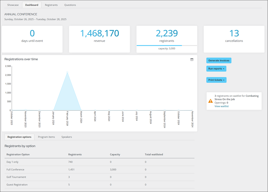Expand the Print tickets dropdown
The width and height of the screenshot is (268, 192).
216,80
